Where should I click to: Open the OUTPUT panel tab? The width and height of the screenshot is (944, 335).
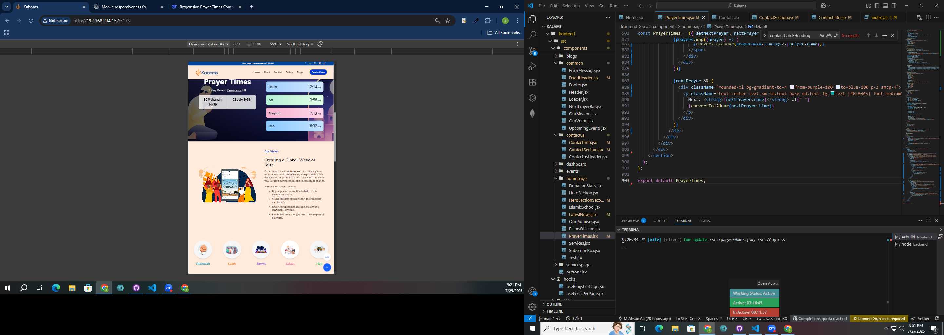[660, 221]
